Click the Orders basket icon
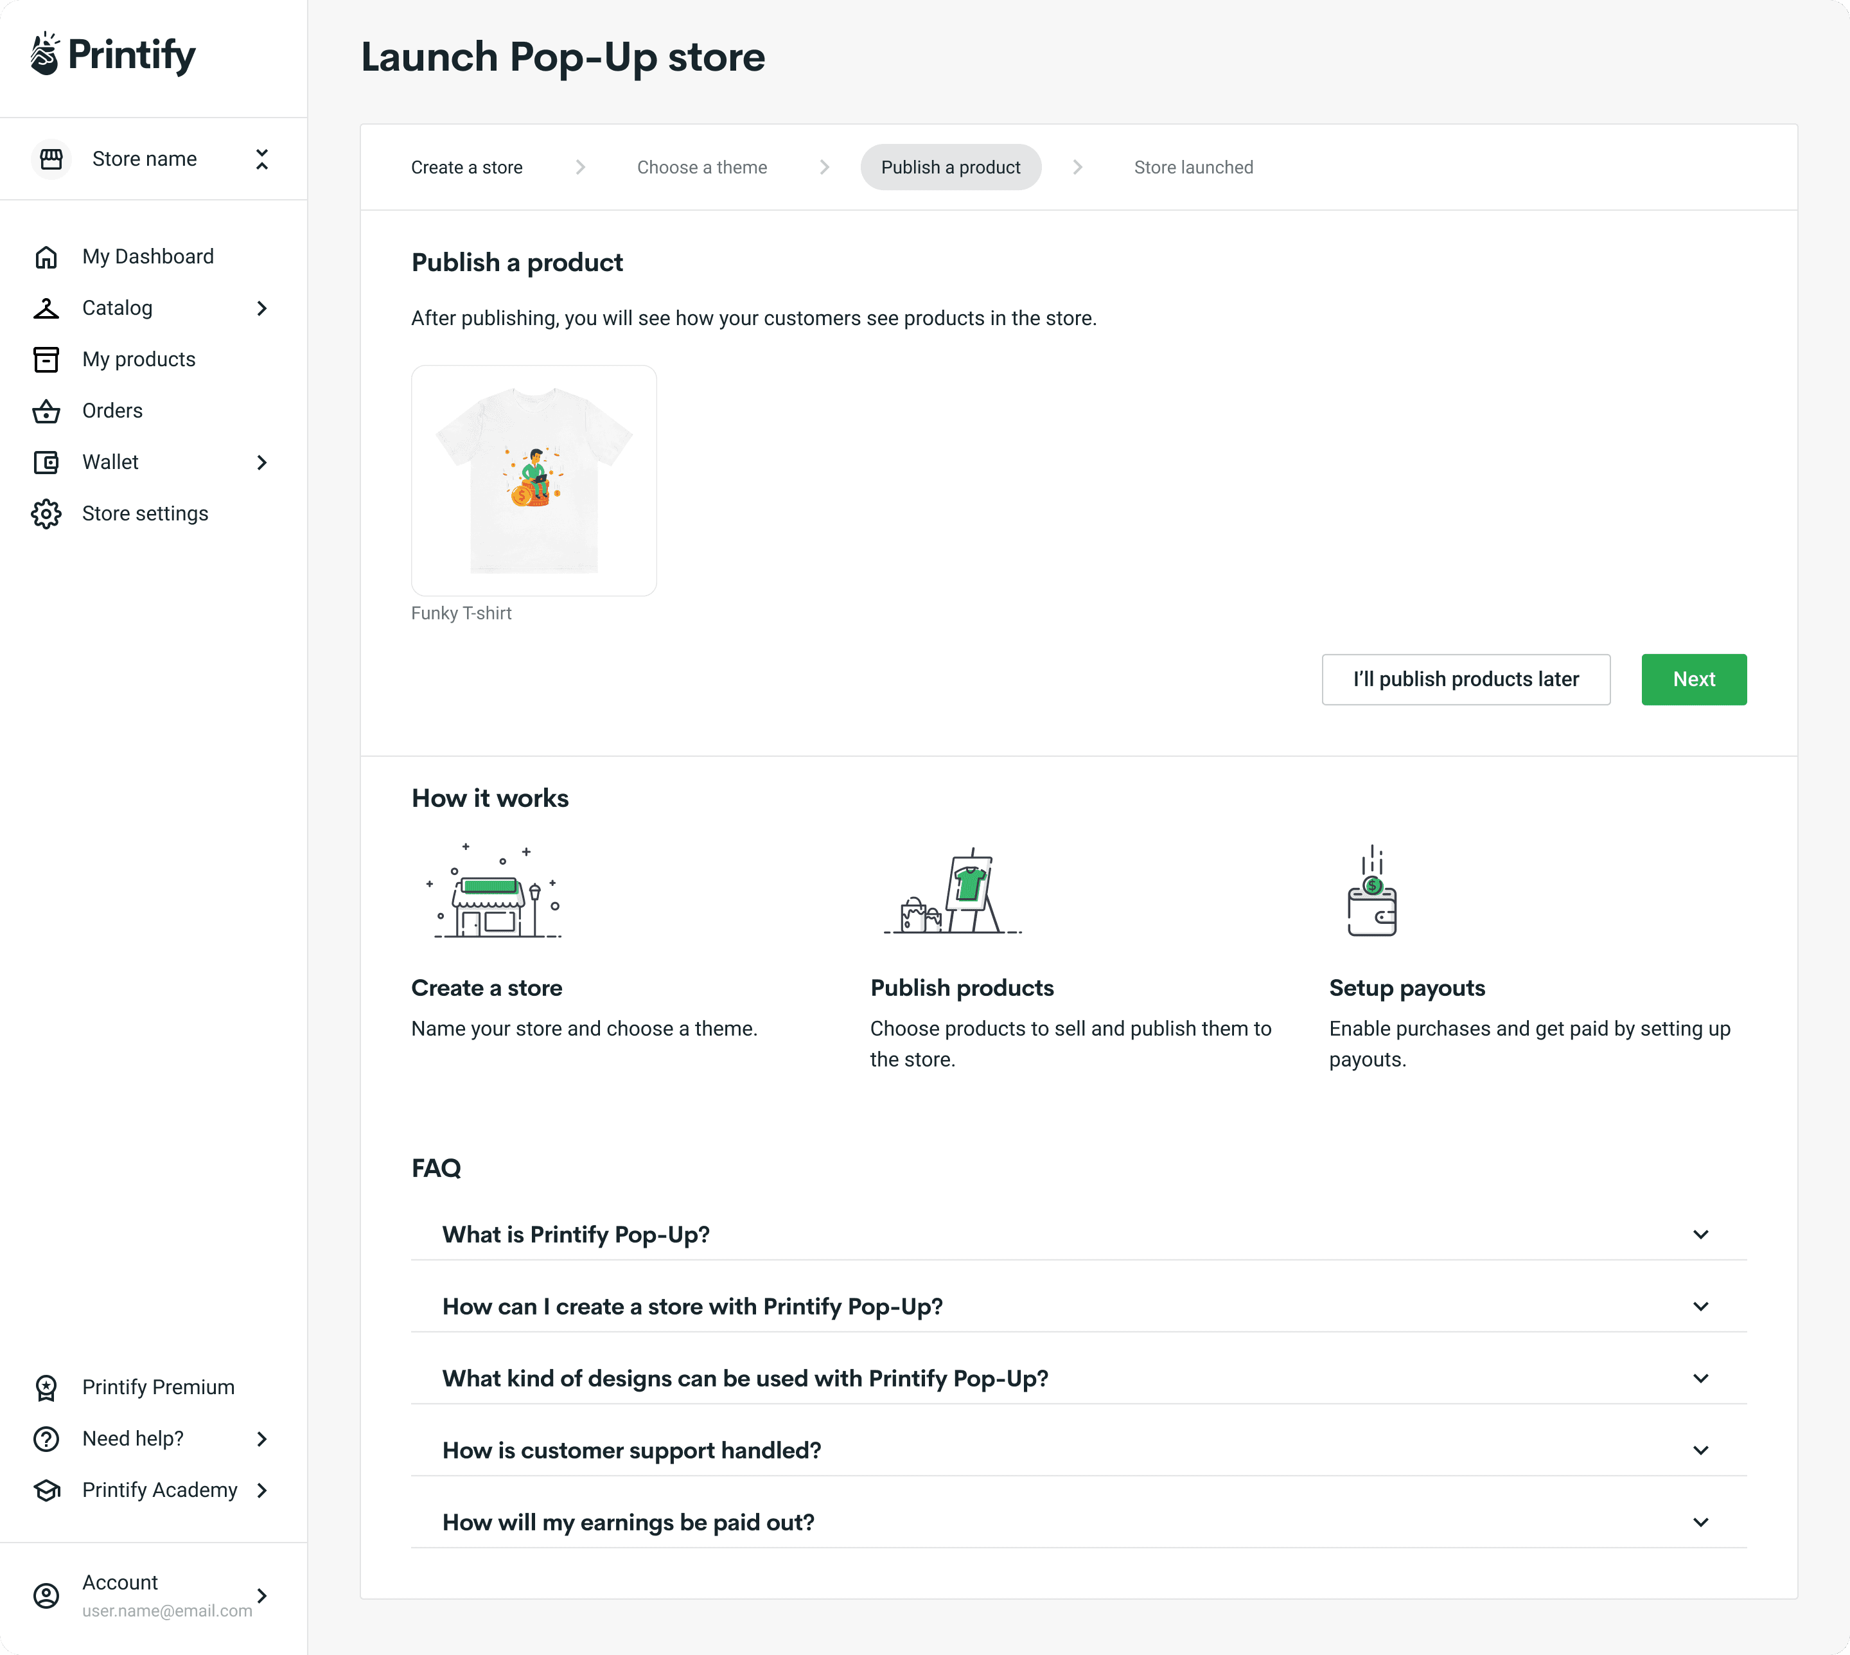The height and width of the screenshot is (1655, 1850). click(x=46, y=411)
